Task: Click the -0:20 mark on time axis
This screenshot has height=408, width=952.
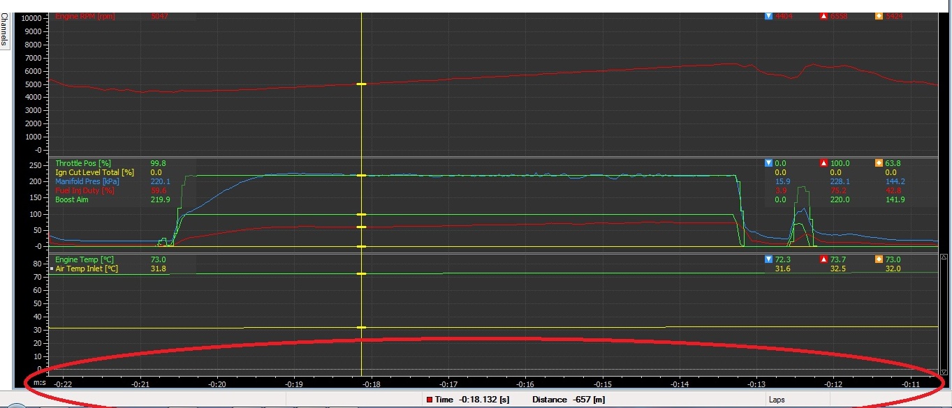Action: [x=217, y=384]
